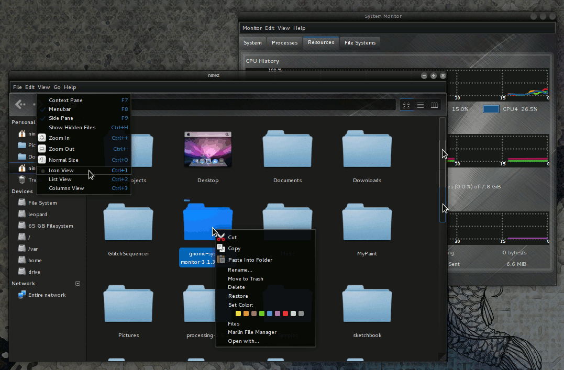This screenshot has height=370, width=564.
Task: Select the Pictures folder icon
Action: [x=128, y=304]
